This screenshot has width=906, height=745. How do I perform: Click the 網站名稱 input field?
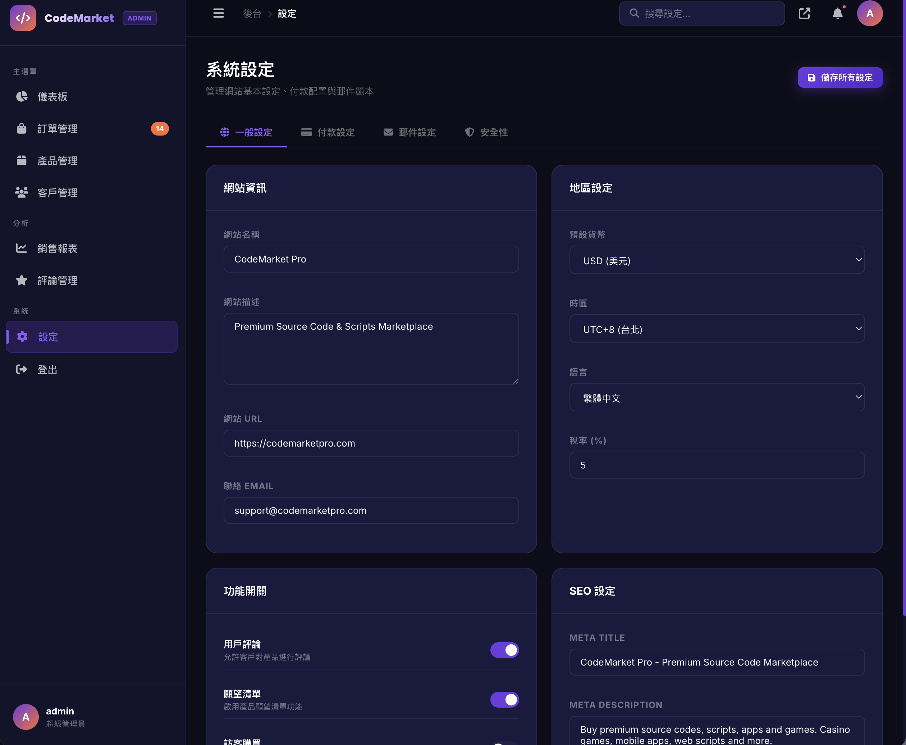pyautogui.click(x=371, y=259)
